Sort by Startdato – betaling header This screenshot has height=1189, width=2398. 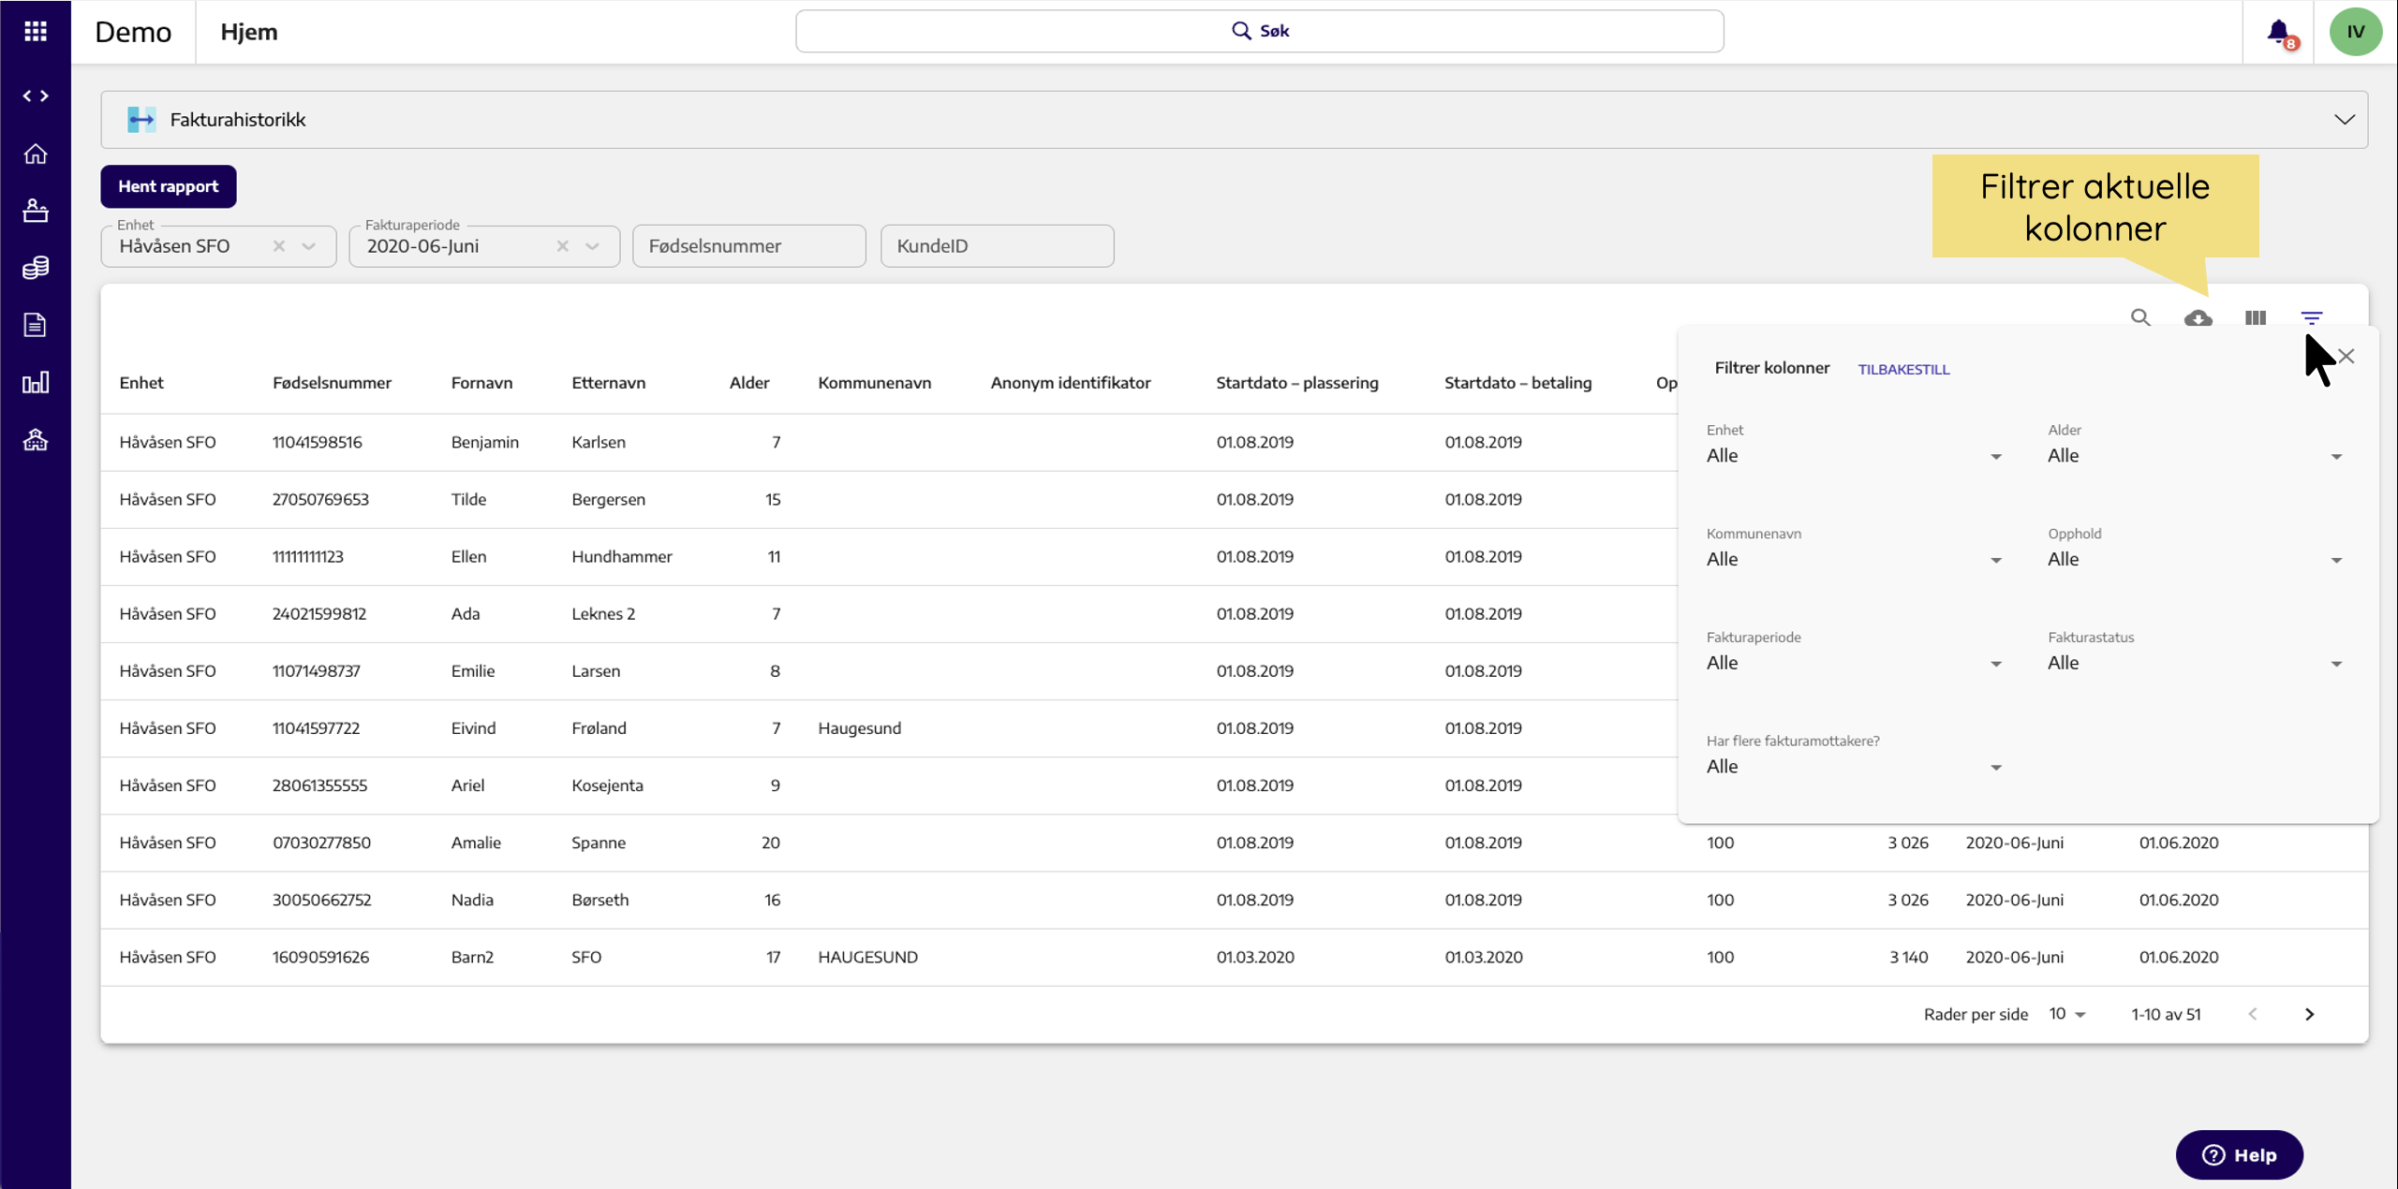1518,383
